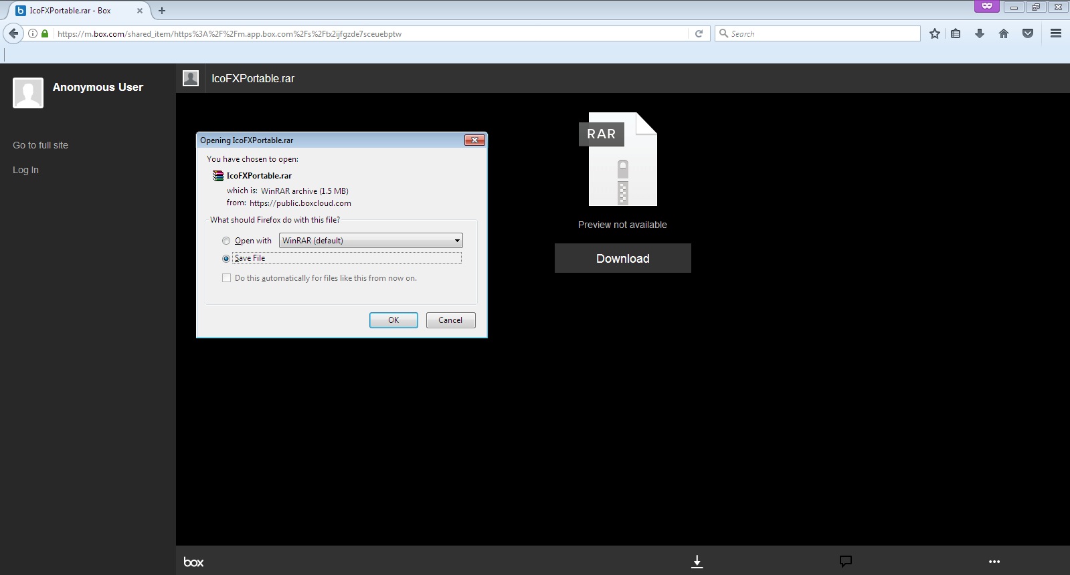
Task: Open the site information icon in the address bar
Action: click(x=33, y=33)
